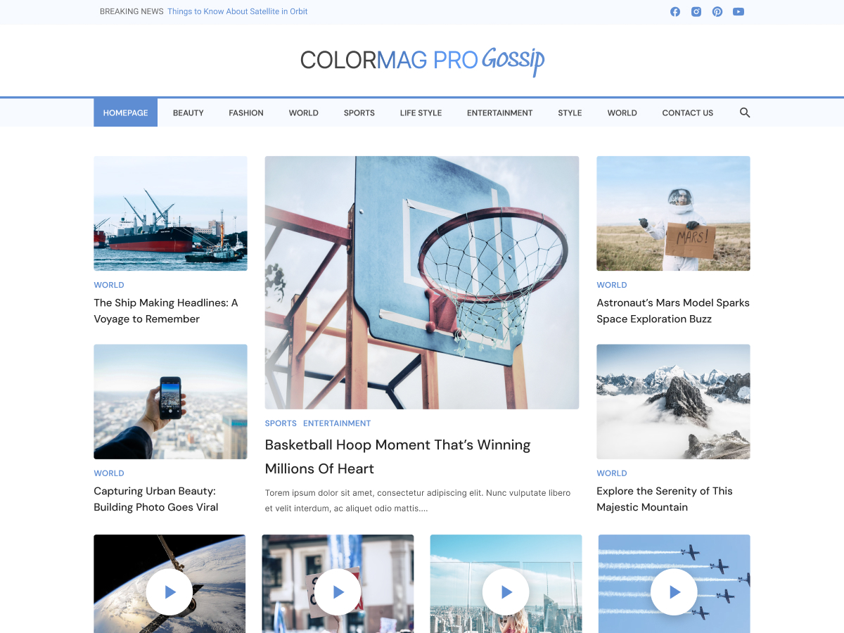Click World tag above astronaut article title
This screenshot has height=633, width=844.
612,285
